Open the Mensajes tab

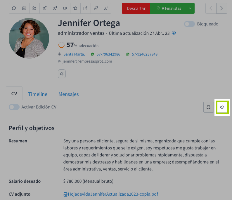[68, 94]
